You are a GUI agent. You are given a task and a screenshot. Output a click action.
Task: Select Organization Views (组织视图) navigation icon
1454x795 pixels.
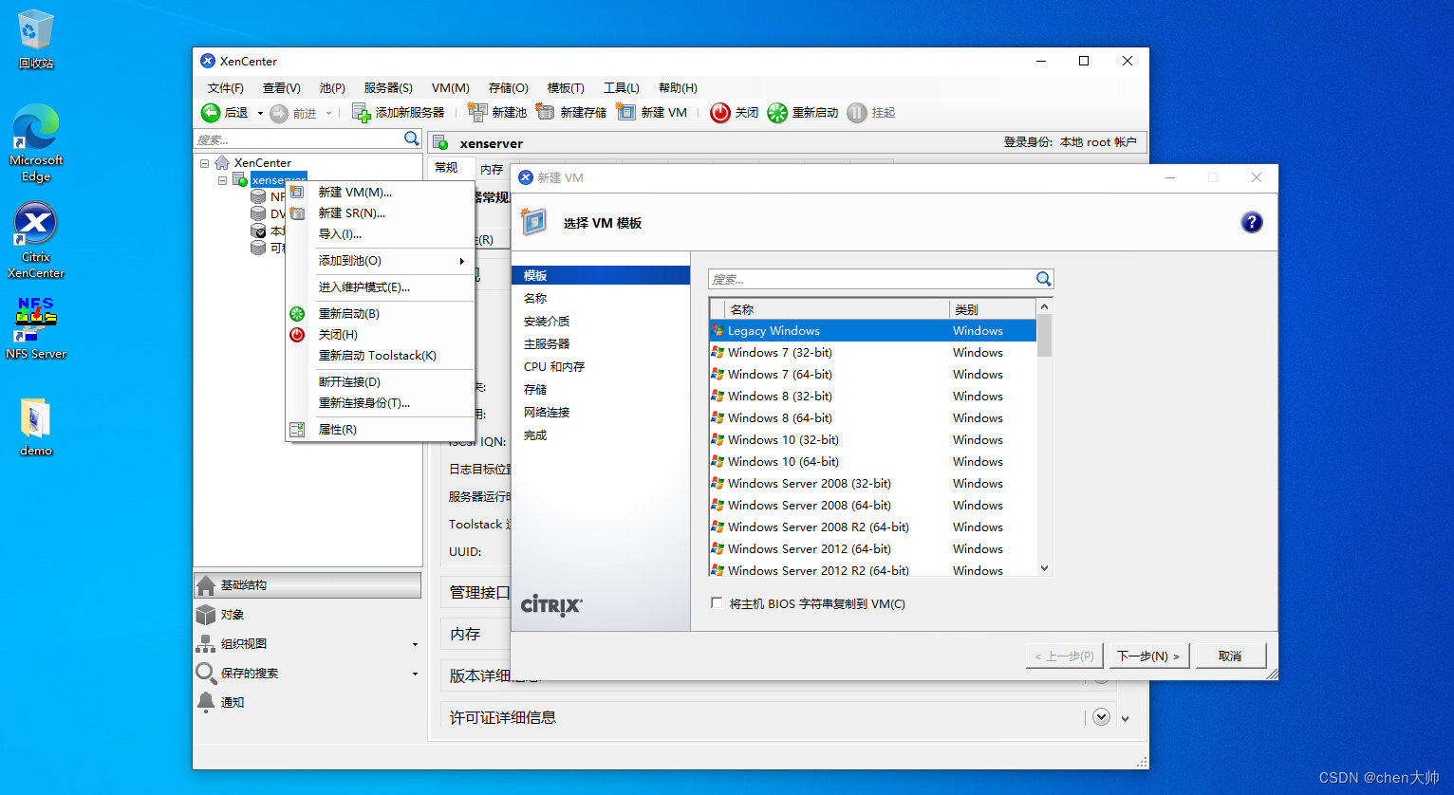point(206,644)
